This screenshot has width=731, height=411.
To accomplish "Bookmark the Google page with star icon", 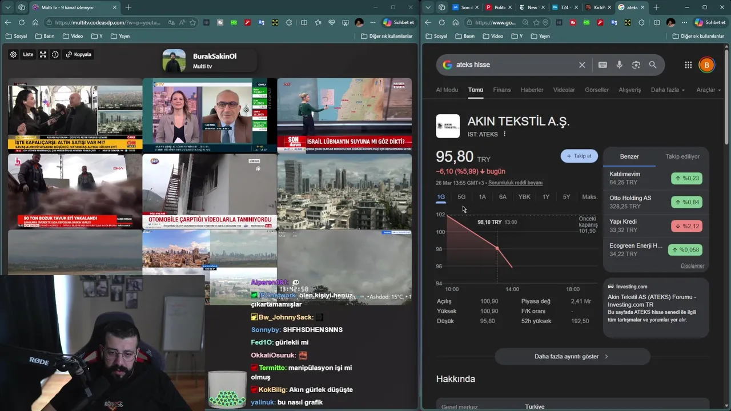I will (x=536, y=22).
